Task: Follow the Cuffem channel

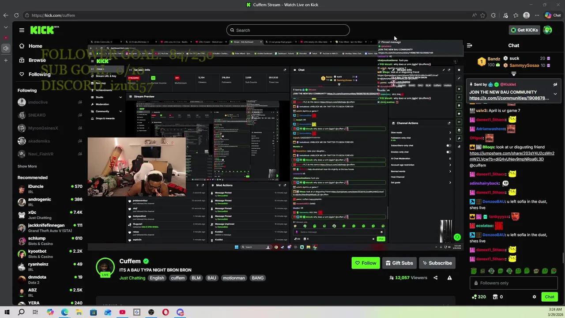Action: pyautogui.click(x=365, y=263)
